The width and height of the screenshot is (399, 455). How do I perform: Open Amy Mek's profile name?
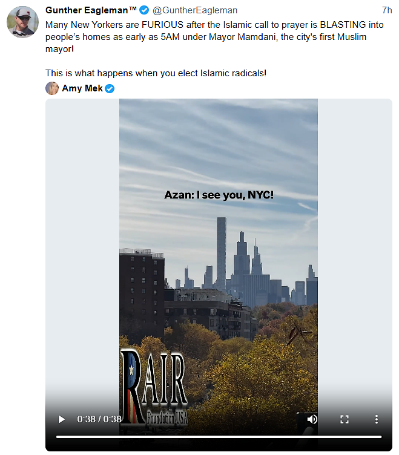coord(82,88)
